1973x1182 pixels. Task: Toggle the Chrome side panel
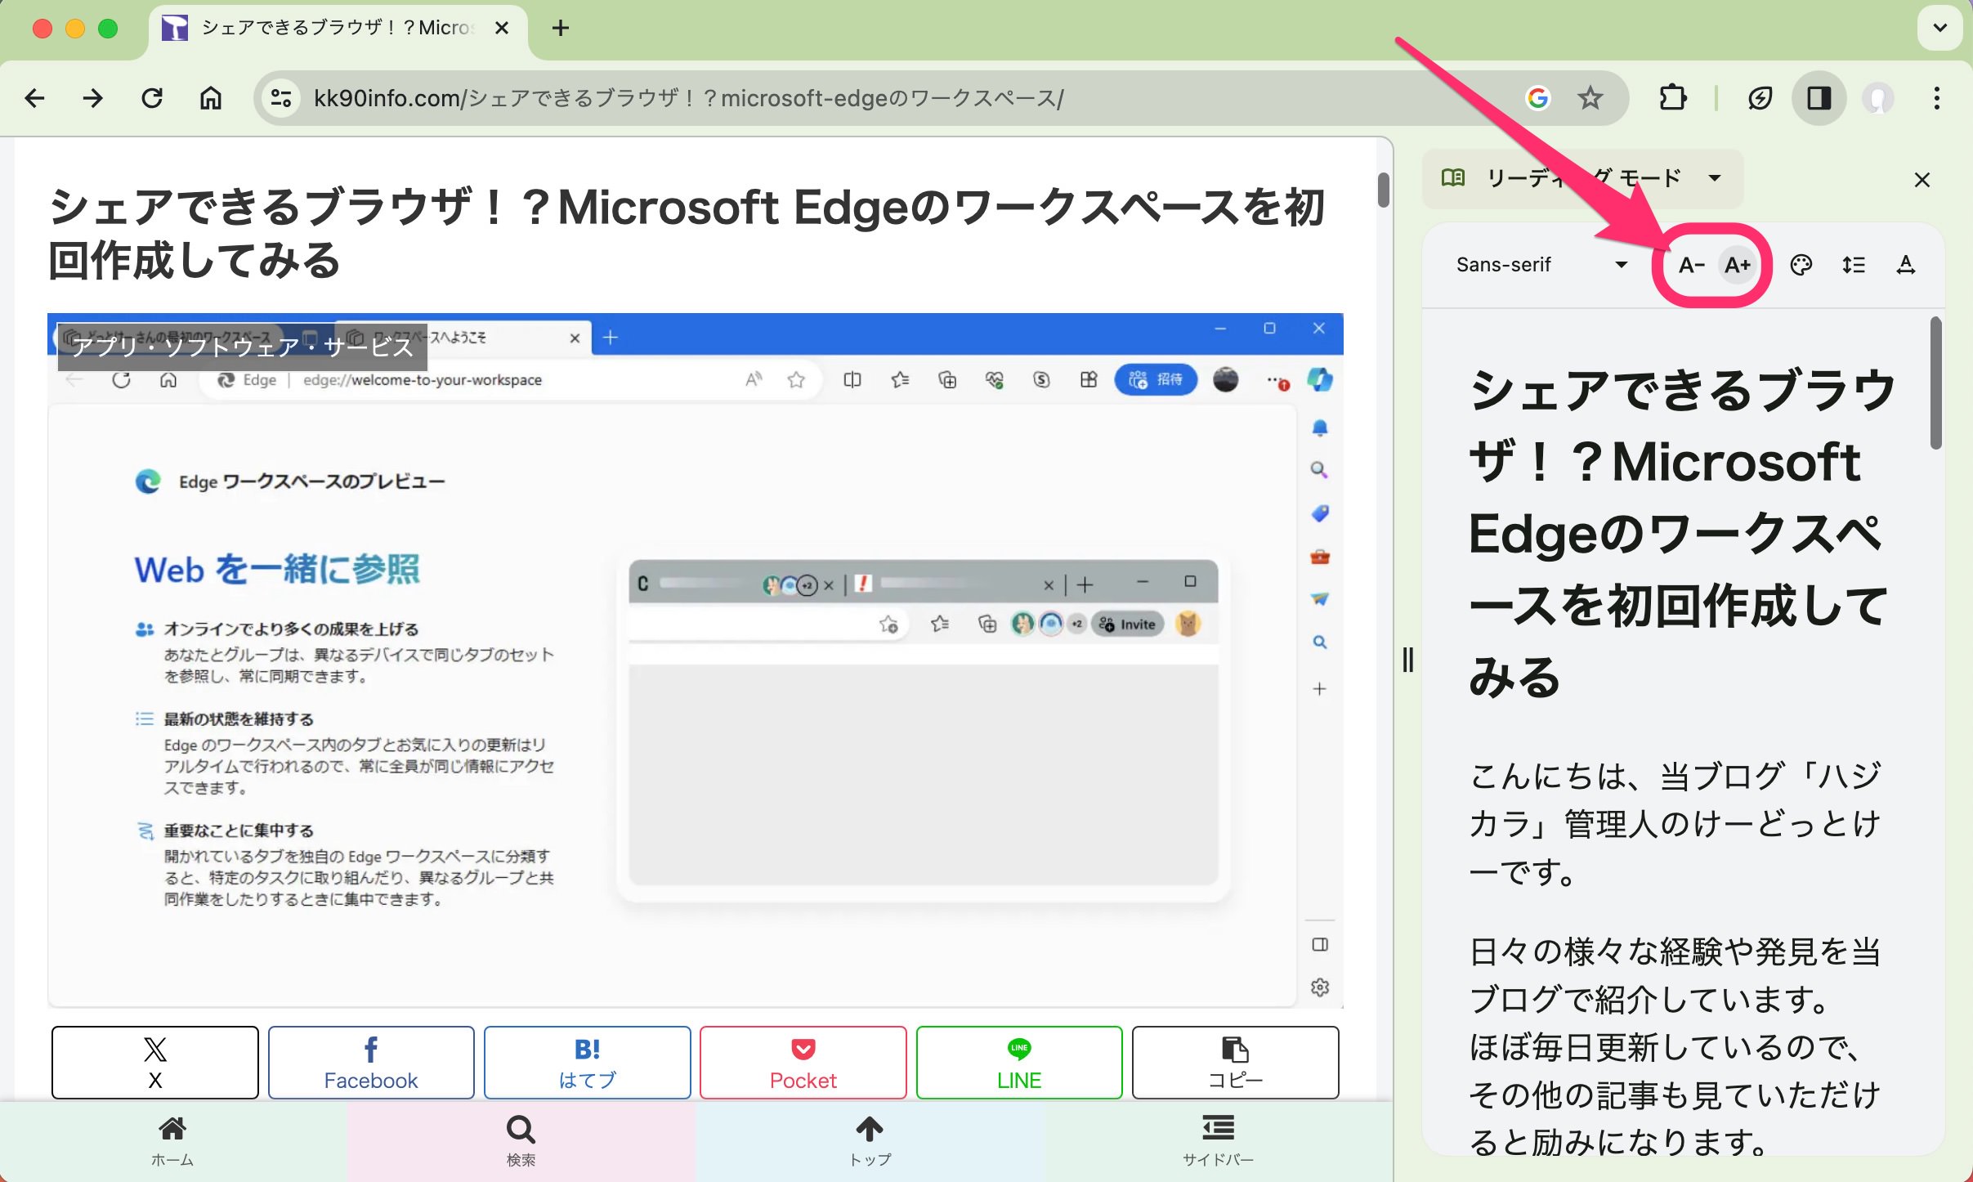click(1819, 98)
